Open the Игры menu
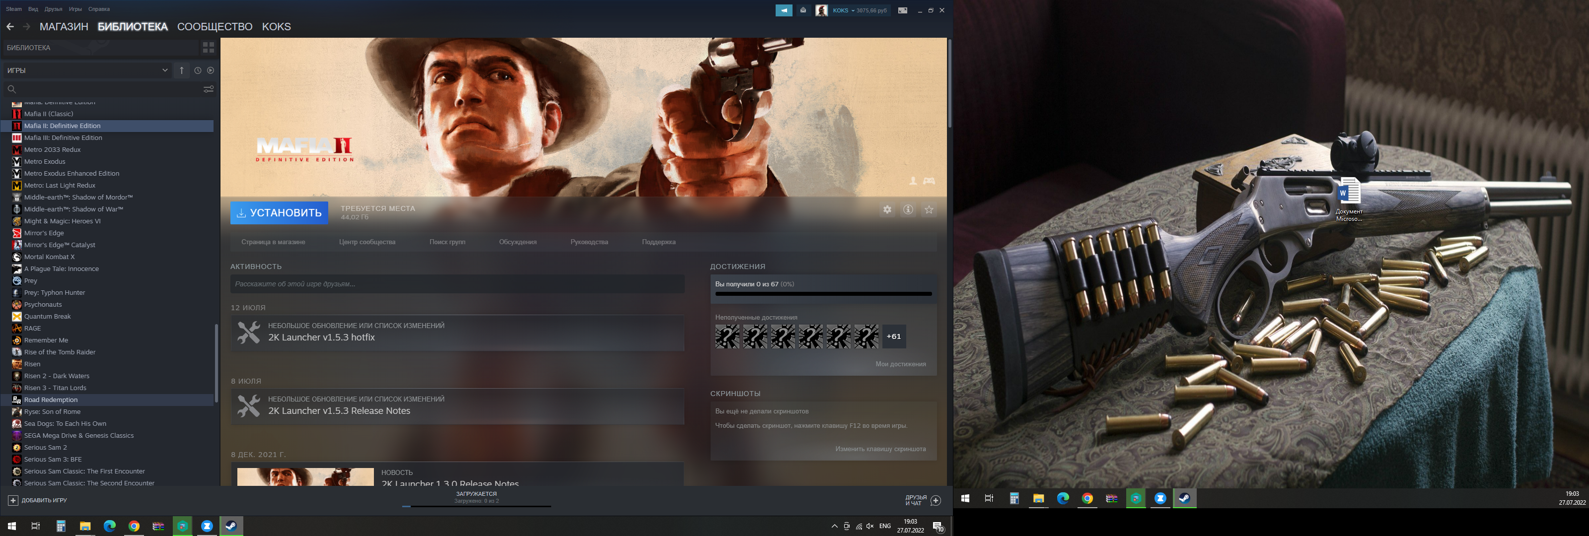Viewport: 1589px width, 536px height. (75, 9)
